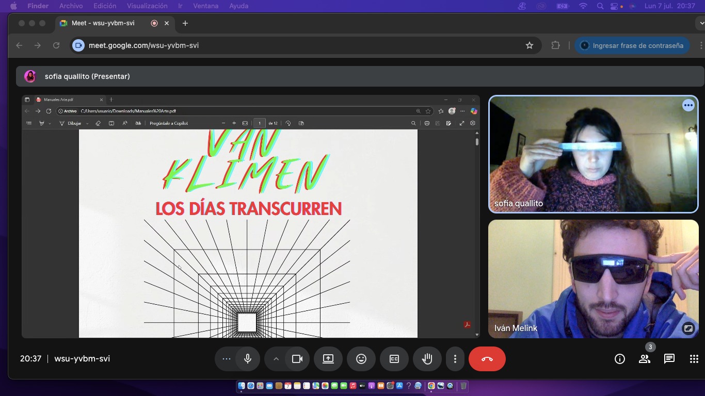The height and width of the screenshot is (396, 705).
Task: Mute the microphone
Action: pos(248,358)
